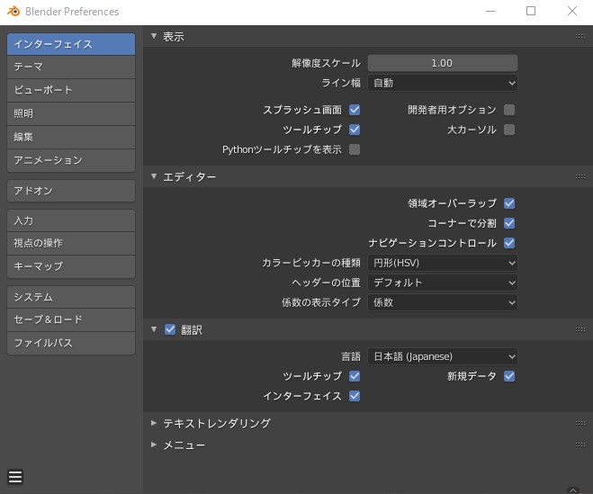593x494 pixels.
Task: Close the Blender Preferences window
Action: 572,11
